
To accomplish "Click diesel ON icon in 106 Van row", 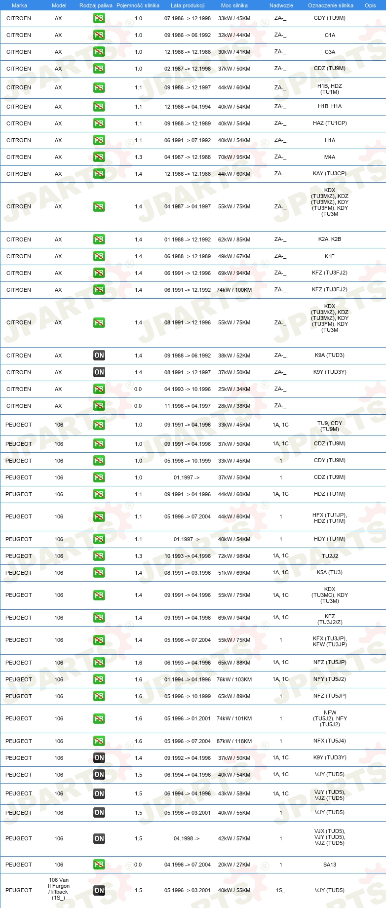I will tap(99, 890).
